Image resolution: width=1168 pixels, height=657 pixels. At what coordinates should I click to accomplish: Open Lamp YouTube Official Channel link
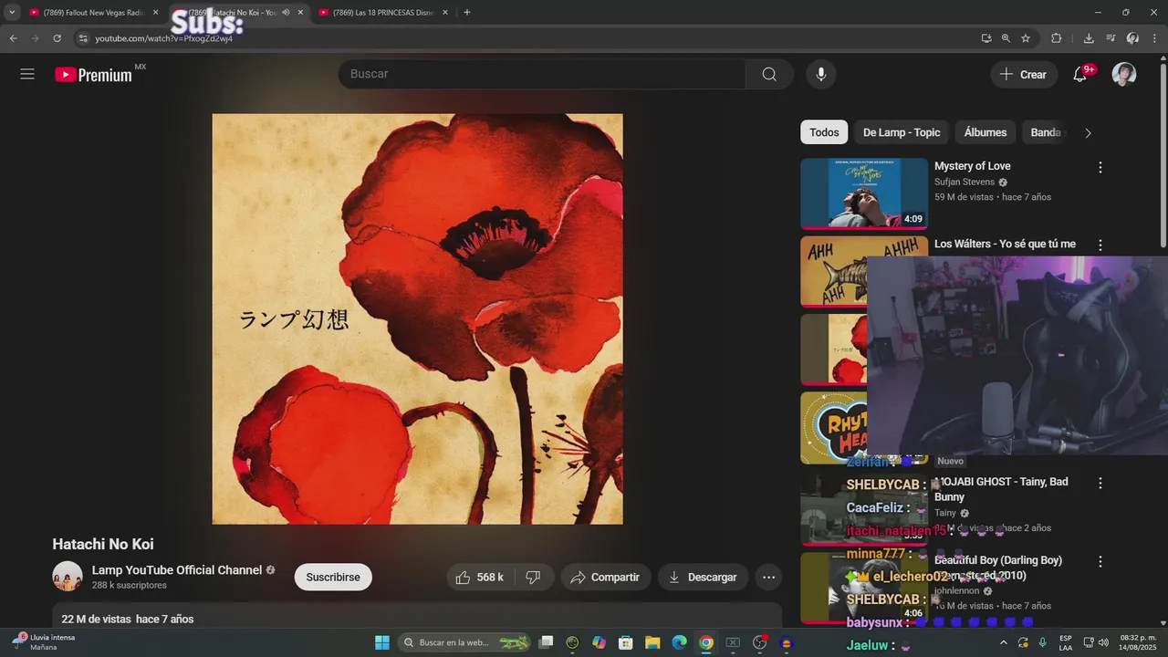177,570
